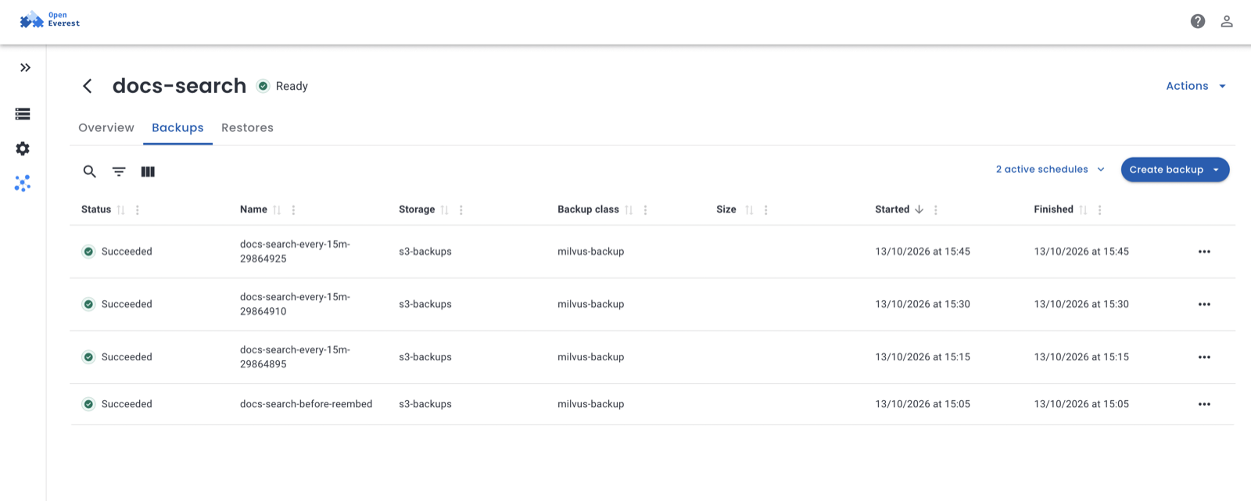Image resolution: width=1251 pixels, height=501 pixels.
Task: Click the docs-search page title
Action: pos(179,86)
